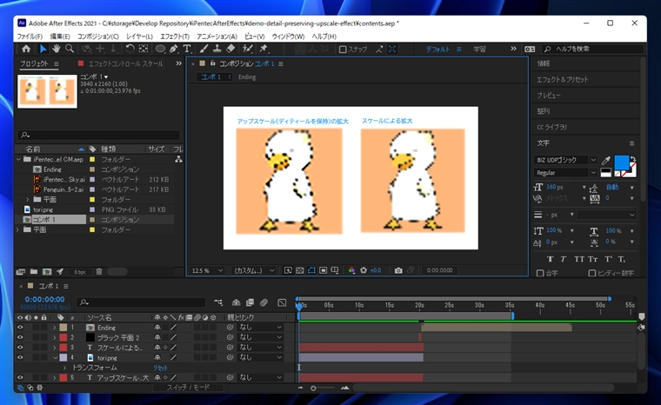Toggle visibility of tori.png layer
Viewport: 661px width, 405px height.
20,357
